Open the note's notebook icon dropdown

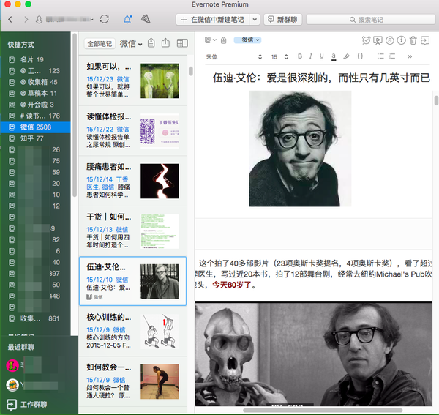click(211, 40)
